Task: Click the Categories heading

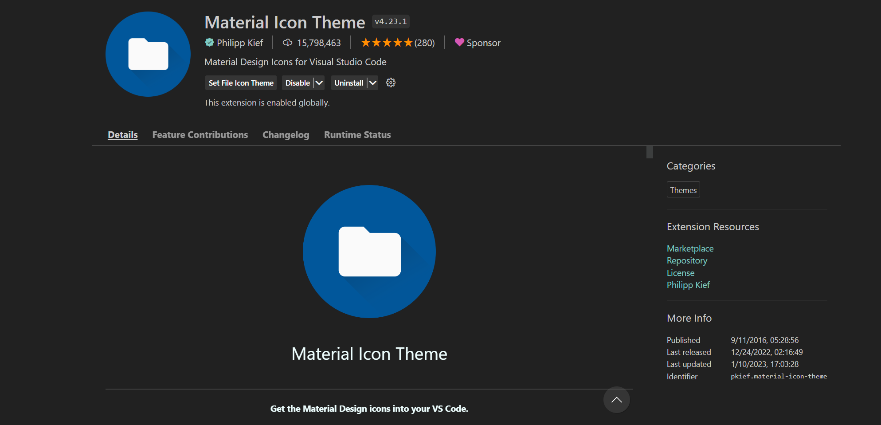Action: [691, 166]
